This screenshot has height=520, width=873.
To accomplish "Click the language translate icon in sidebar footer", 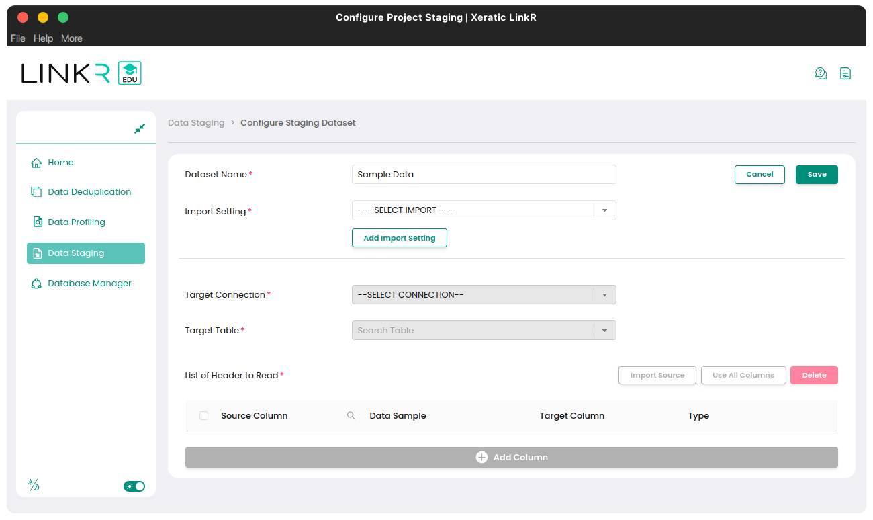I will pos(33,485).
